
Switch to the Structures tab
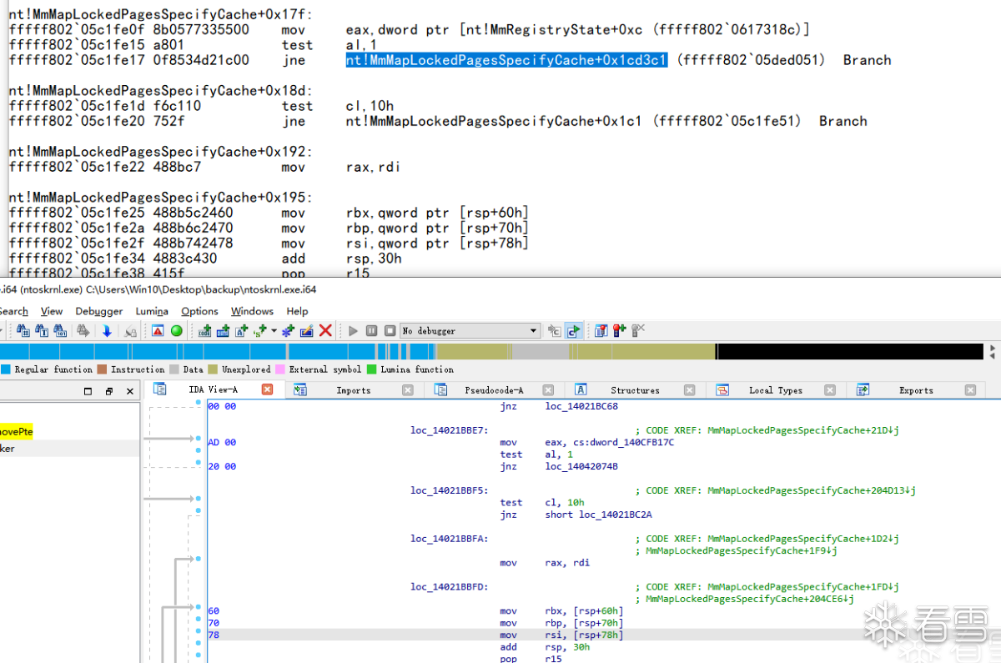[x=635, y=389]
